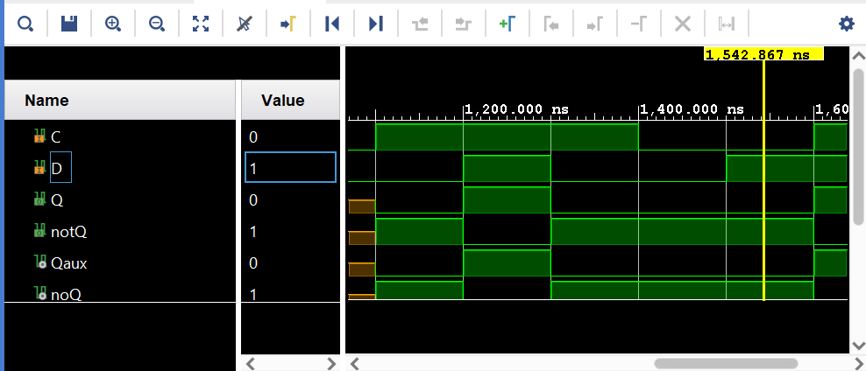Zoom out of the waveform
The height and width of the screenshot is (371, 866).
point(157,24)
